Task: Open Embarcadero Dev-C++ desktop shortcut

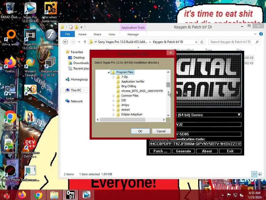Action: [30, 148]
